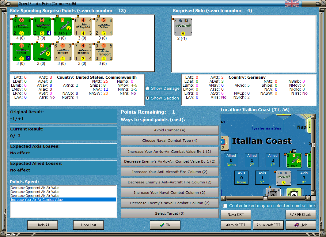Select the "Show Section" radio button
The height and width of the screenshot is (237, 326).
pyautogui.click(x=148, y=98)
